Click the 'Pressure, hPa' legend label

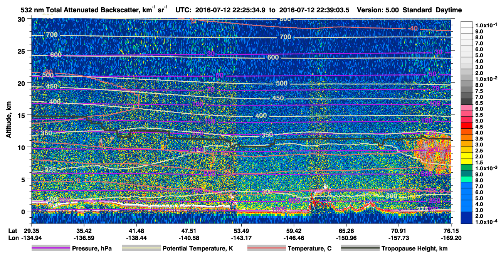92,249
